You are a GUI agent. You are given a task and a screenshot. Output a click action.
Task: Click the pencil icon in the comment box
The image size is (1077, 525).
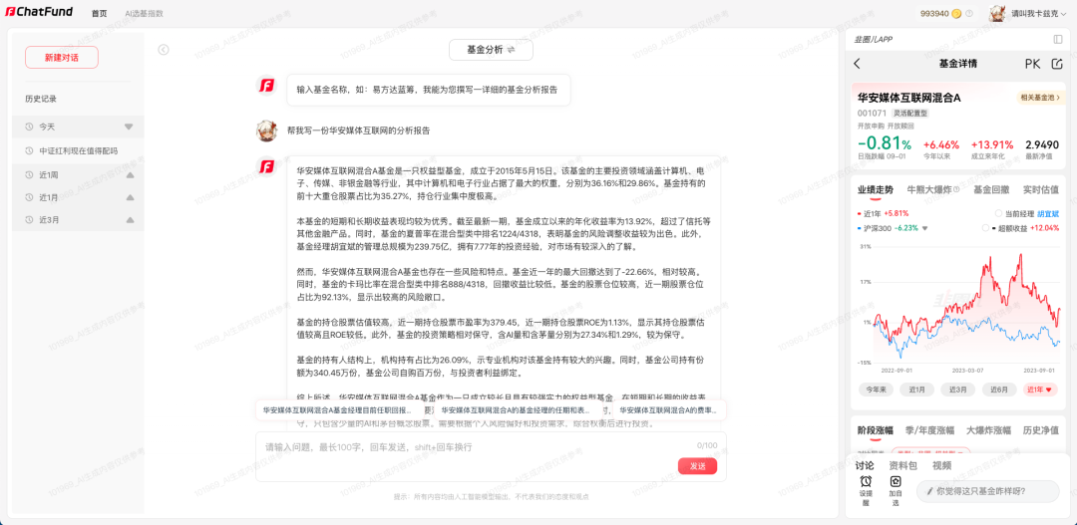tap(930, 491)
